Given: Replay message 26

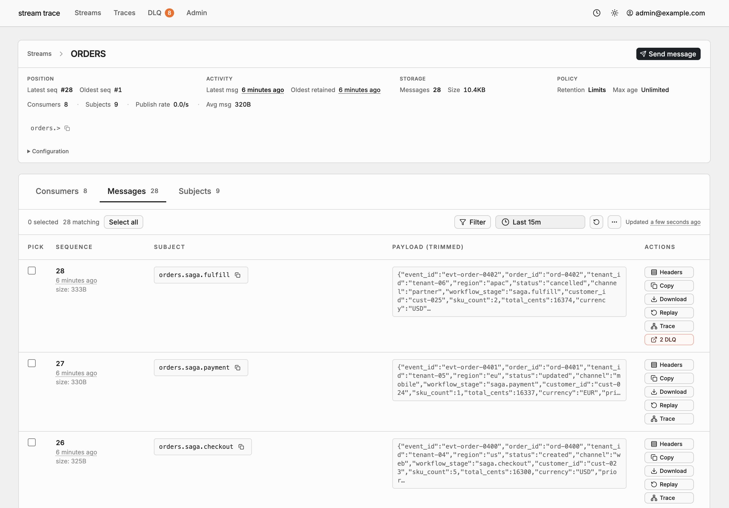Looking at the screenshot, I should click(669, 484).
